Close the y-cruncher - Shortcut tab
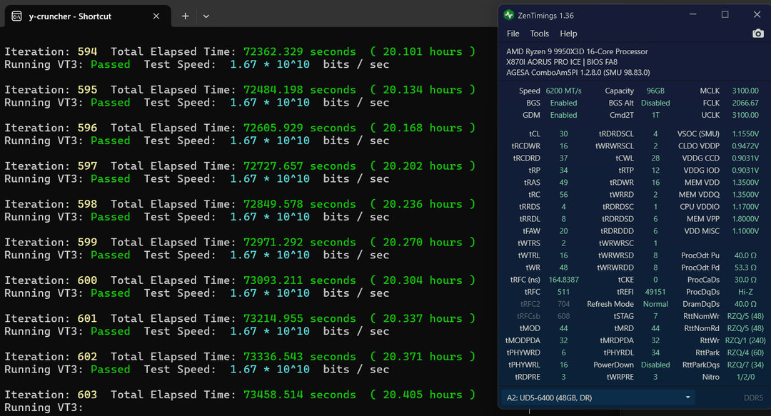The height and width of the screenshot is (416, 771). pos(156,16)
